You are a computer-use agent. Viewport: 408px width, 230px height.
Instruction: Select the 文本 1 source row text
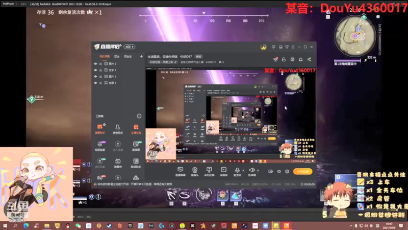[x=112, y=70]
